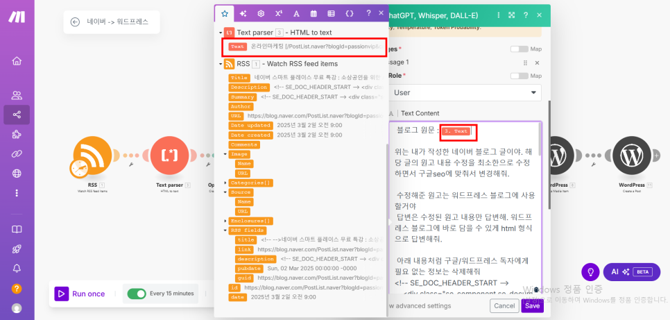
Task: Open the user profile avatar
Action: [17, 308]
